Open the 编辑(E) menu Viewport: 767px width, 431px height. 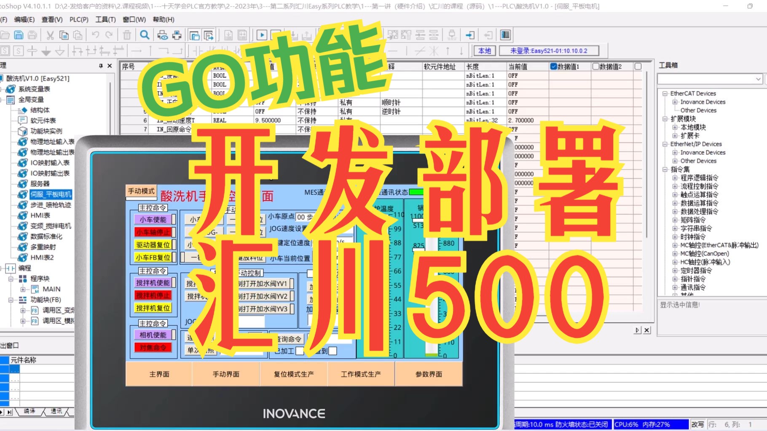click(24, 19)
